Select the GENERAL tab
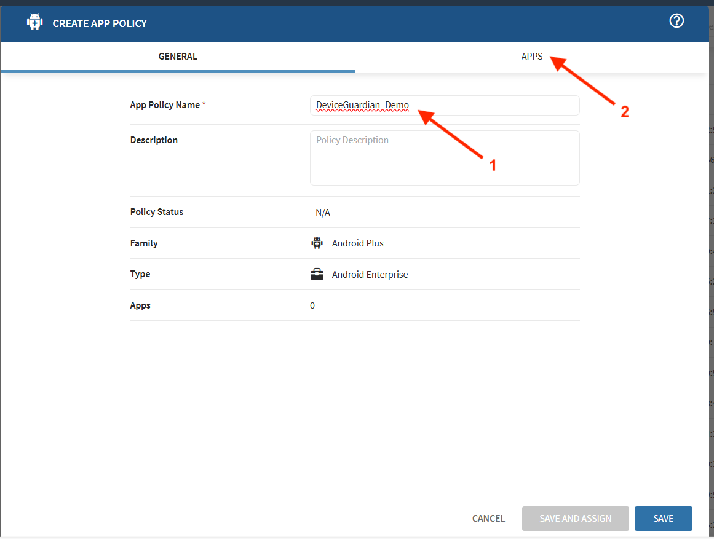This screenshot has height=539, width=714. (x=178, y=57)
